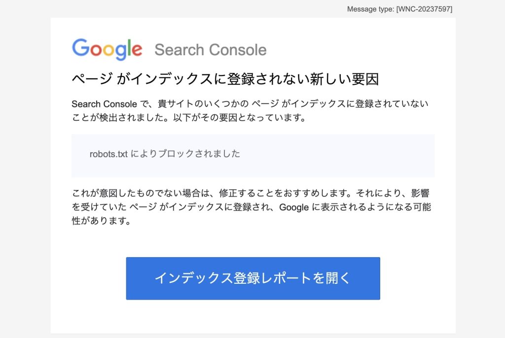The width and height of the screenshot is (505, 338).
Task: Click the それにより、影響 phrase in lower paragraph
Action: (393, 193)
